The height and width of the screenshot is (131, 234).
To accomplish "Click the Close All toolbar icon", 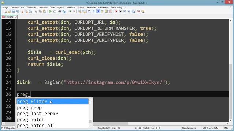I will 26,11.
